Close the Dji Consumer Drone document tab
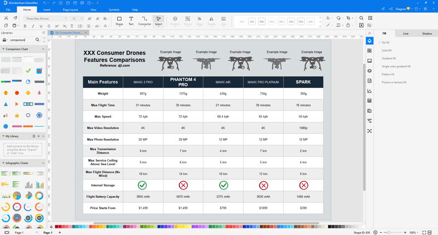The width and height of the screenshot is (438, 235). pyautogui.click(x=86, y=33)
